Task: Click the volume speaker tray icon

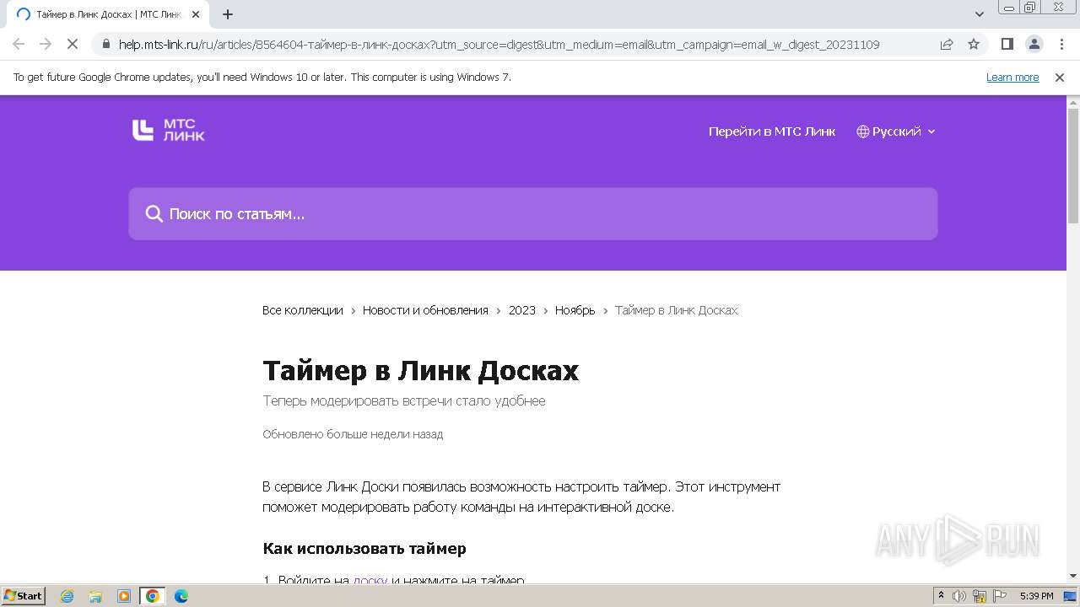Action: tap(959, 596)
